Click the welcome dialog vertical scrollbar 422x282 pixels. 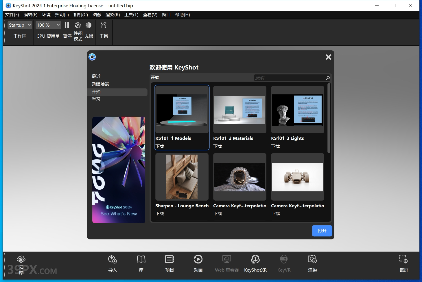pyautogui.click(x=329, y=119)
